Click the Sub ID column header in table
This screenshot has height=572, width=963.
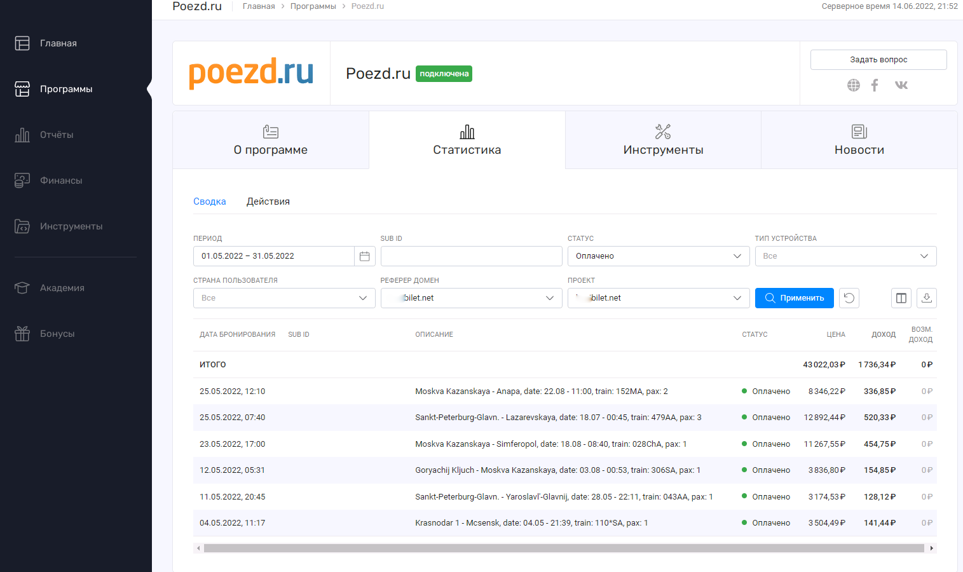(x=299, y=334)
